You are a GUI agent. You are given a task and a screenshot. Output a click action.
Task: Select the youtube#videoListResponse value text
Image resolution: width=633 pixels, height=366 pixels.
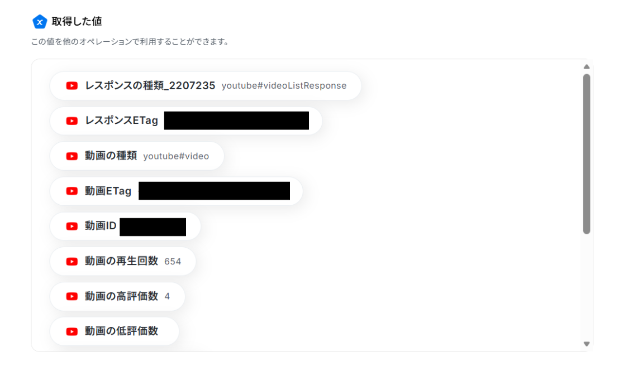point(284,86)
